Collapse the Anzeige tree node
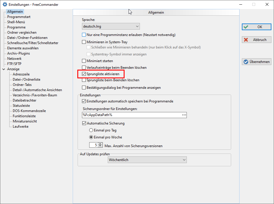 (x=4, y=69)
